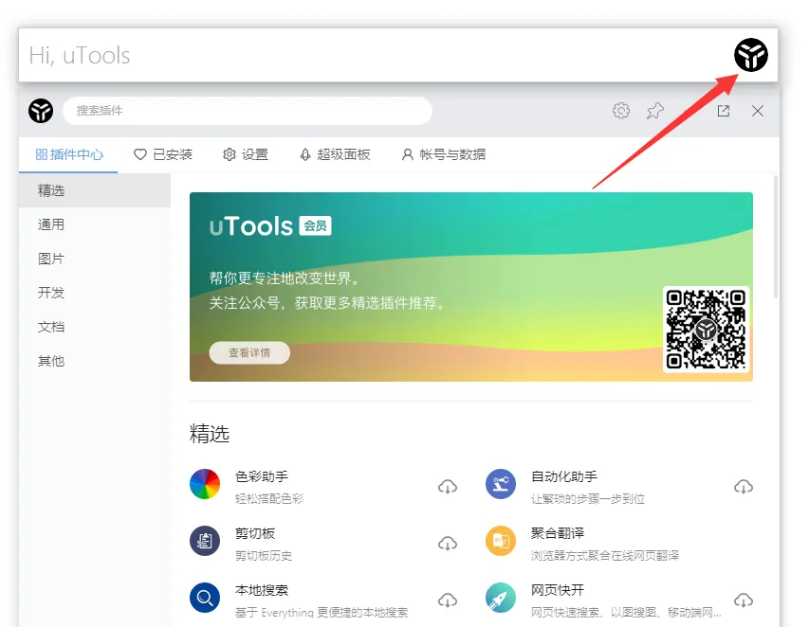Close the plugin center with X icon
Screen dimensions: 809x627
coord(758,111)
